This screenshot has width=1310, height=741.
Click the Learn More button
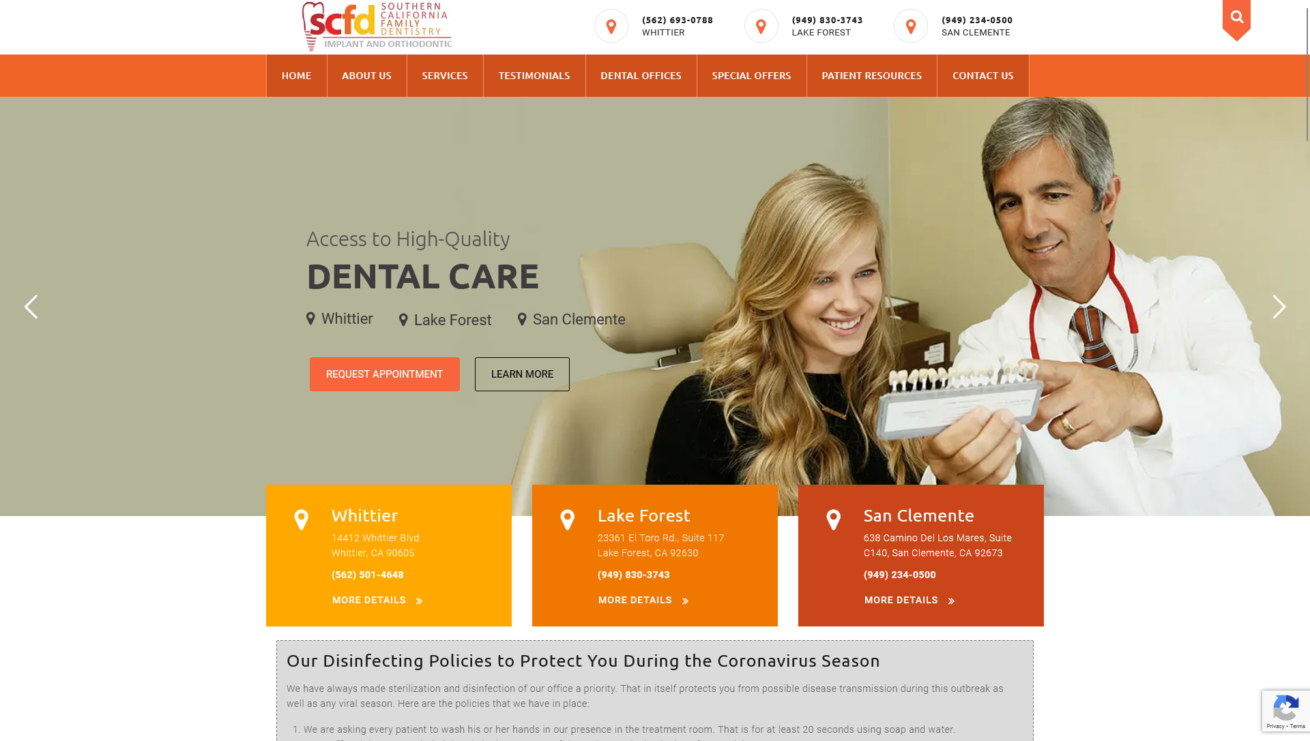pos(522,374)
